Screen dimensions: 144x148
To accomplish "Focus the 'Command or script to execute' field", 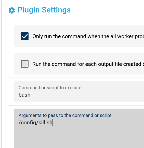I will tap(79, 92).
